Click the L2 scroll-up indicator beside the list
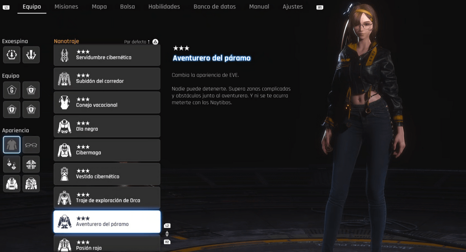The width and height of the screenshot is (466, 252). pyautogui.click(x=167, y=226)
